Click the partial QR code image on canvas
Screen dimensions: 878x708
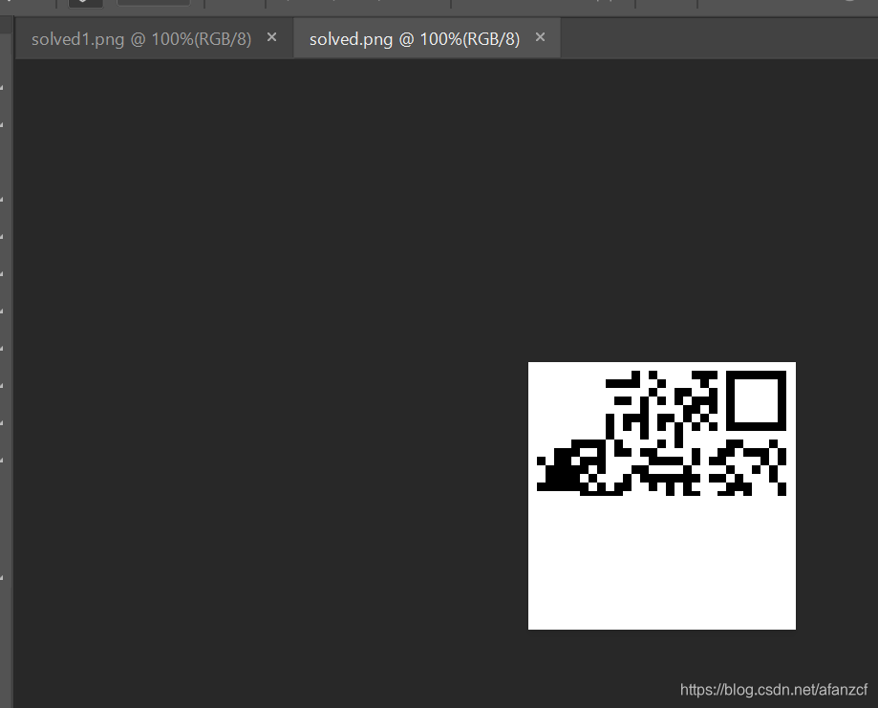coord(662,496)
